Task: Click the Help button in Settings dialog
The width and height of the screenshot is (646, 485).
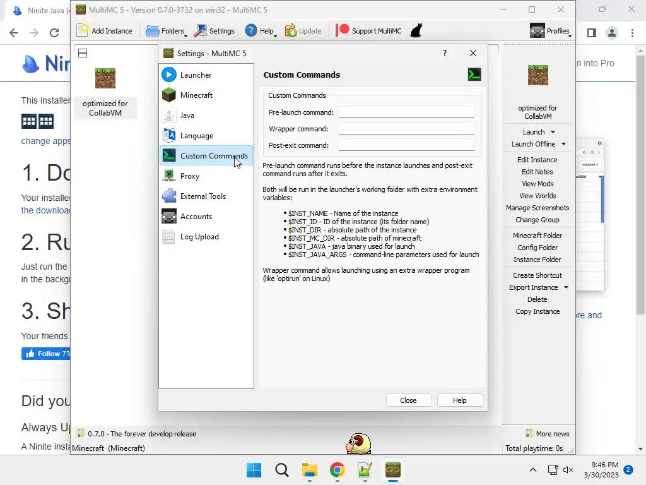Action: tap(459, 400)
